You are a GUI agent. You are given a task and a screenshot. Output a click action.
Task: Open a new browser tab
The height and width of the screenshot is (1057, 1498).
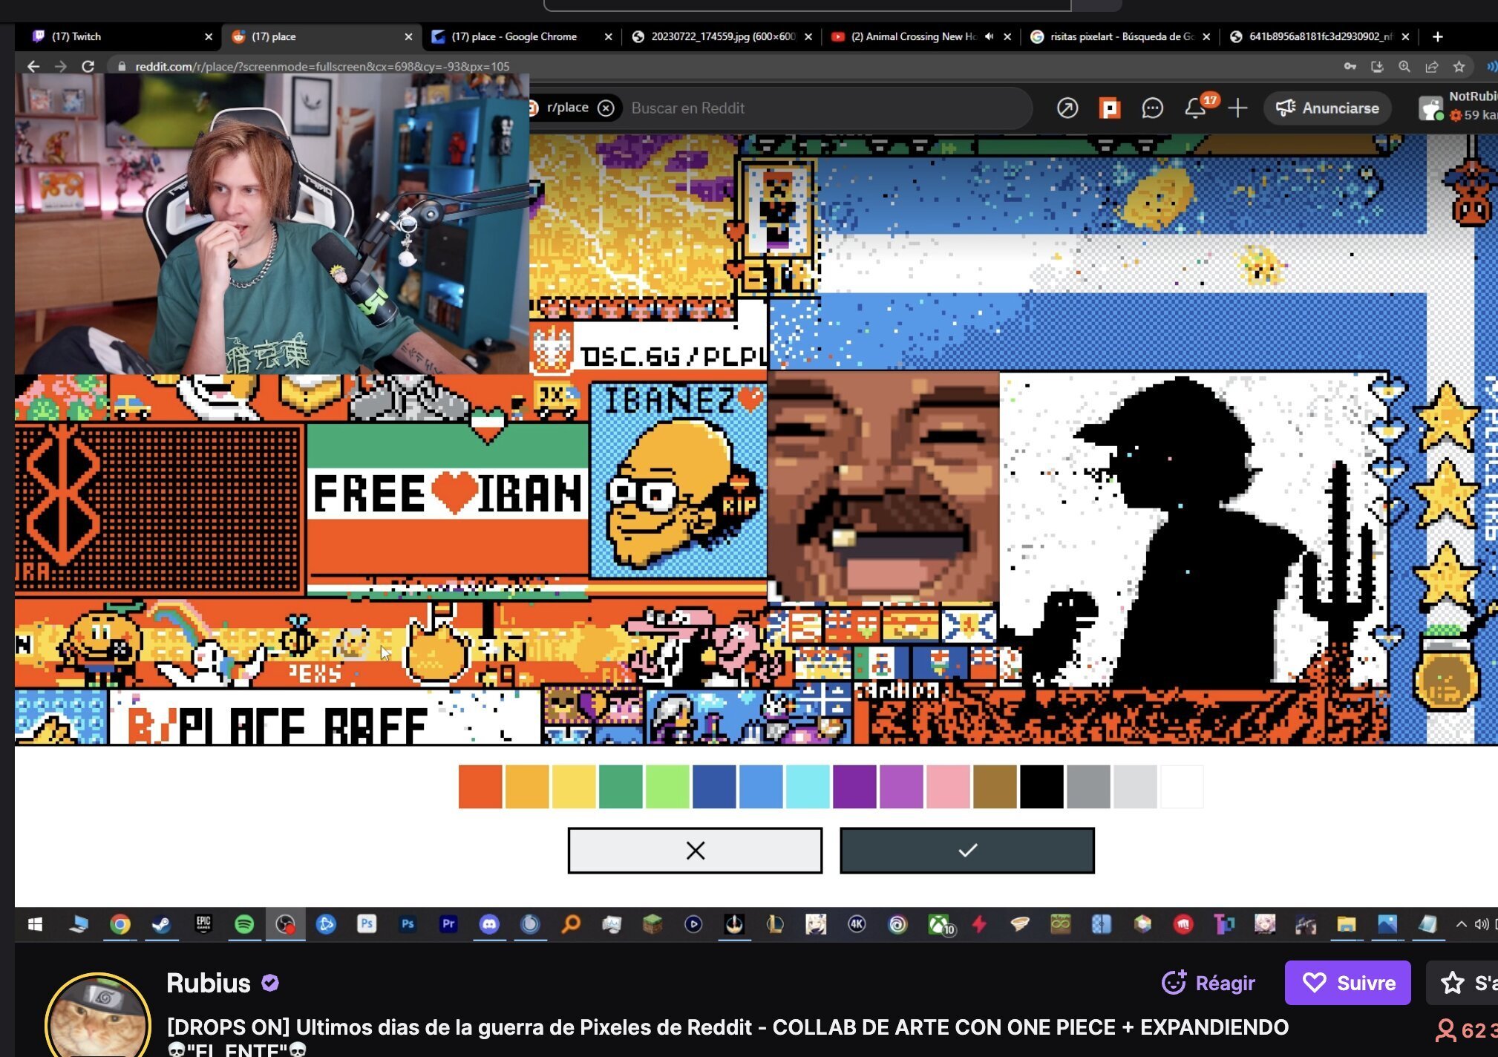click(x=1438, y=36)
